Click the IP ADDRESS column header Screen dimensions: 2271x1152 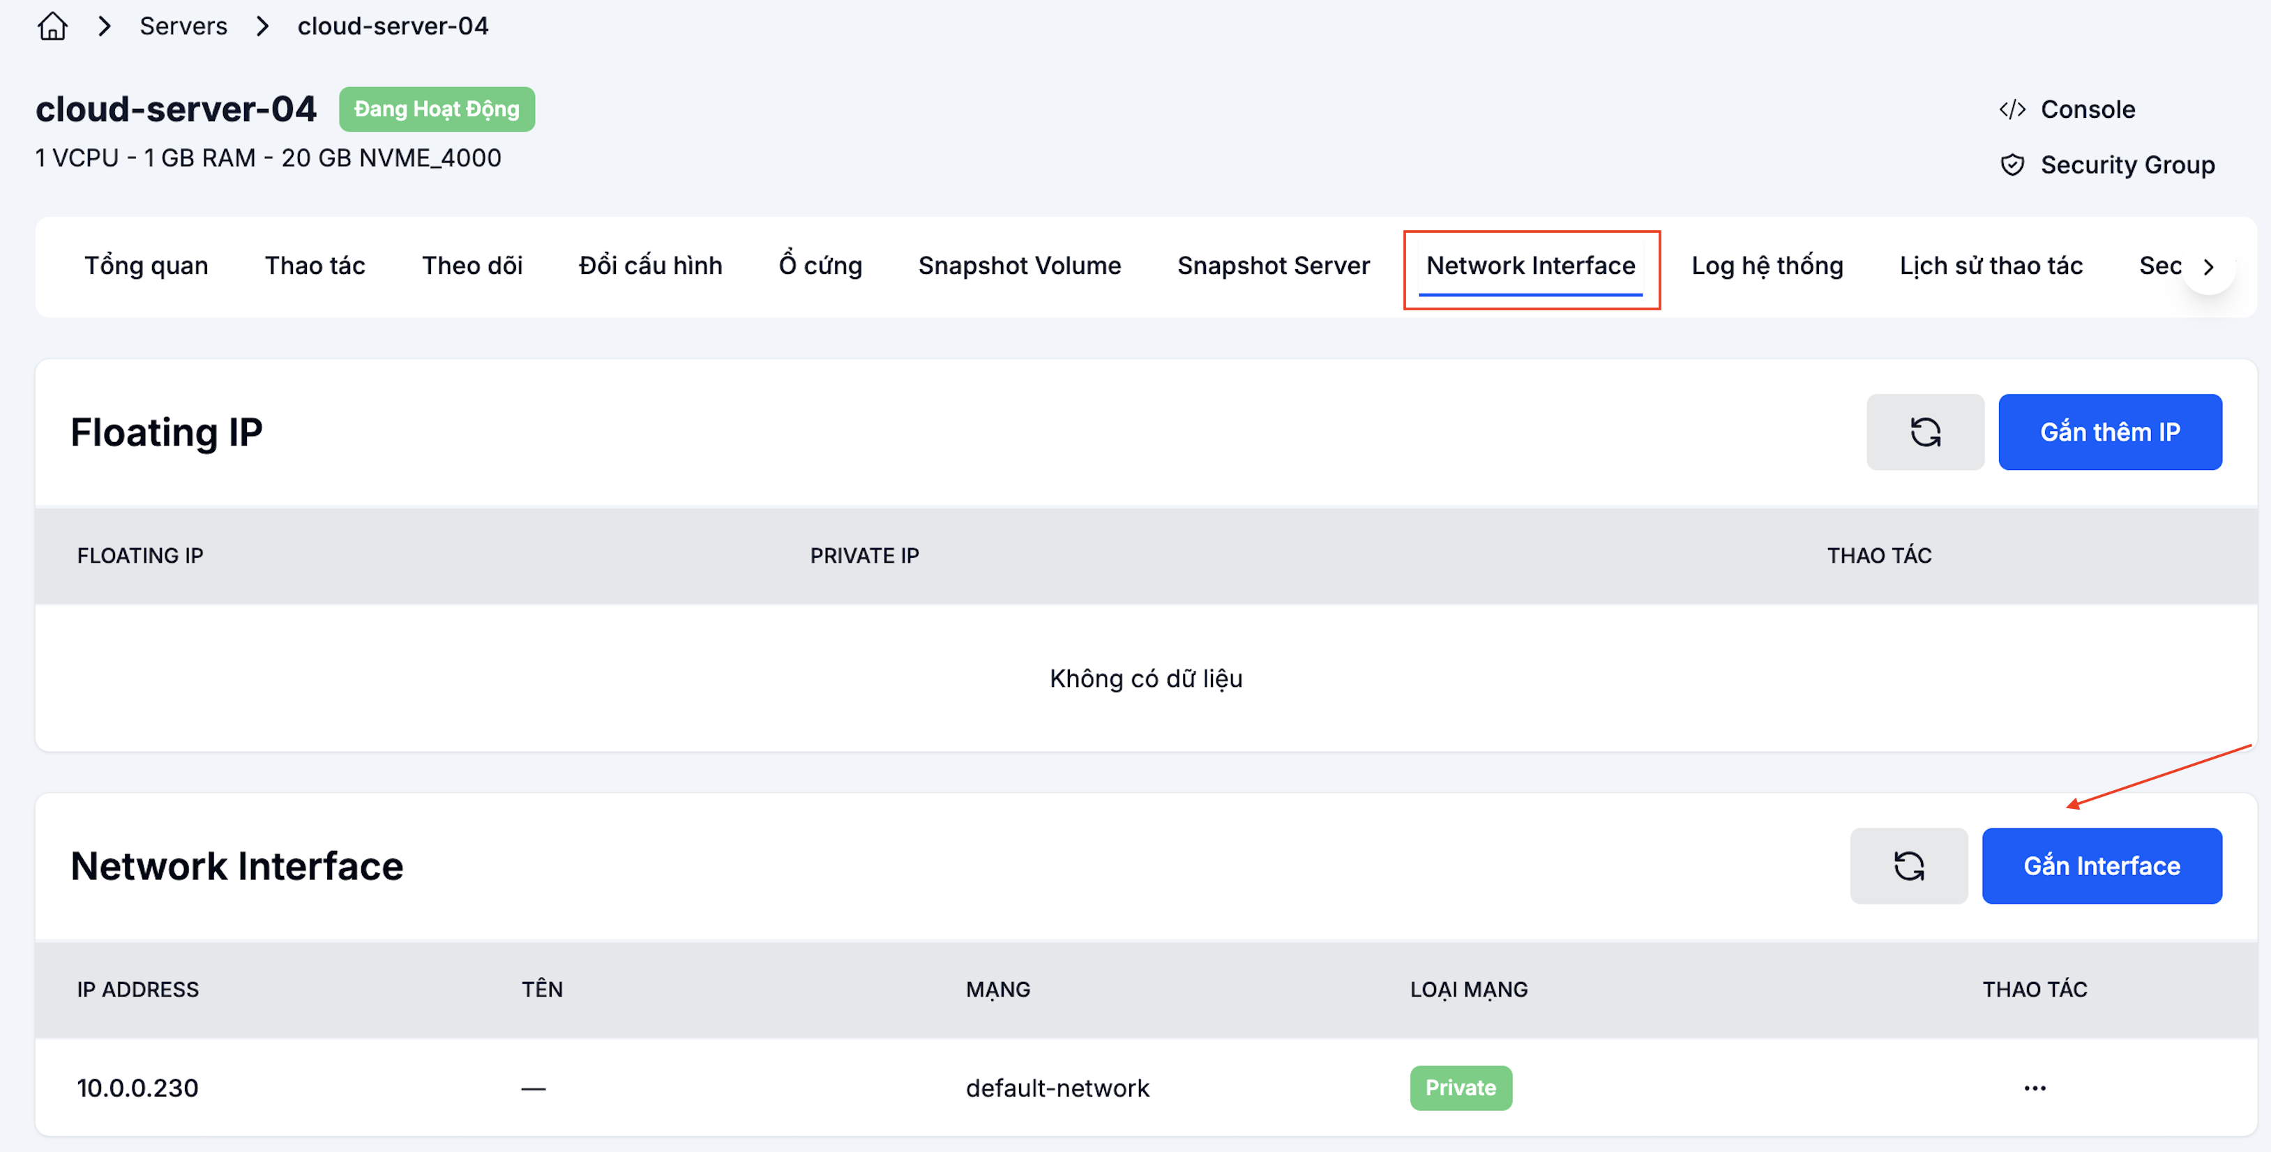coord(137,989)
